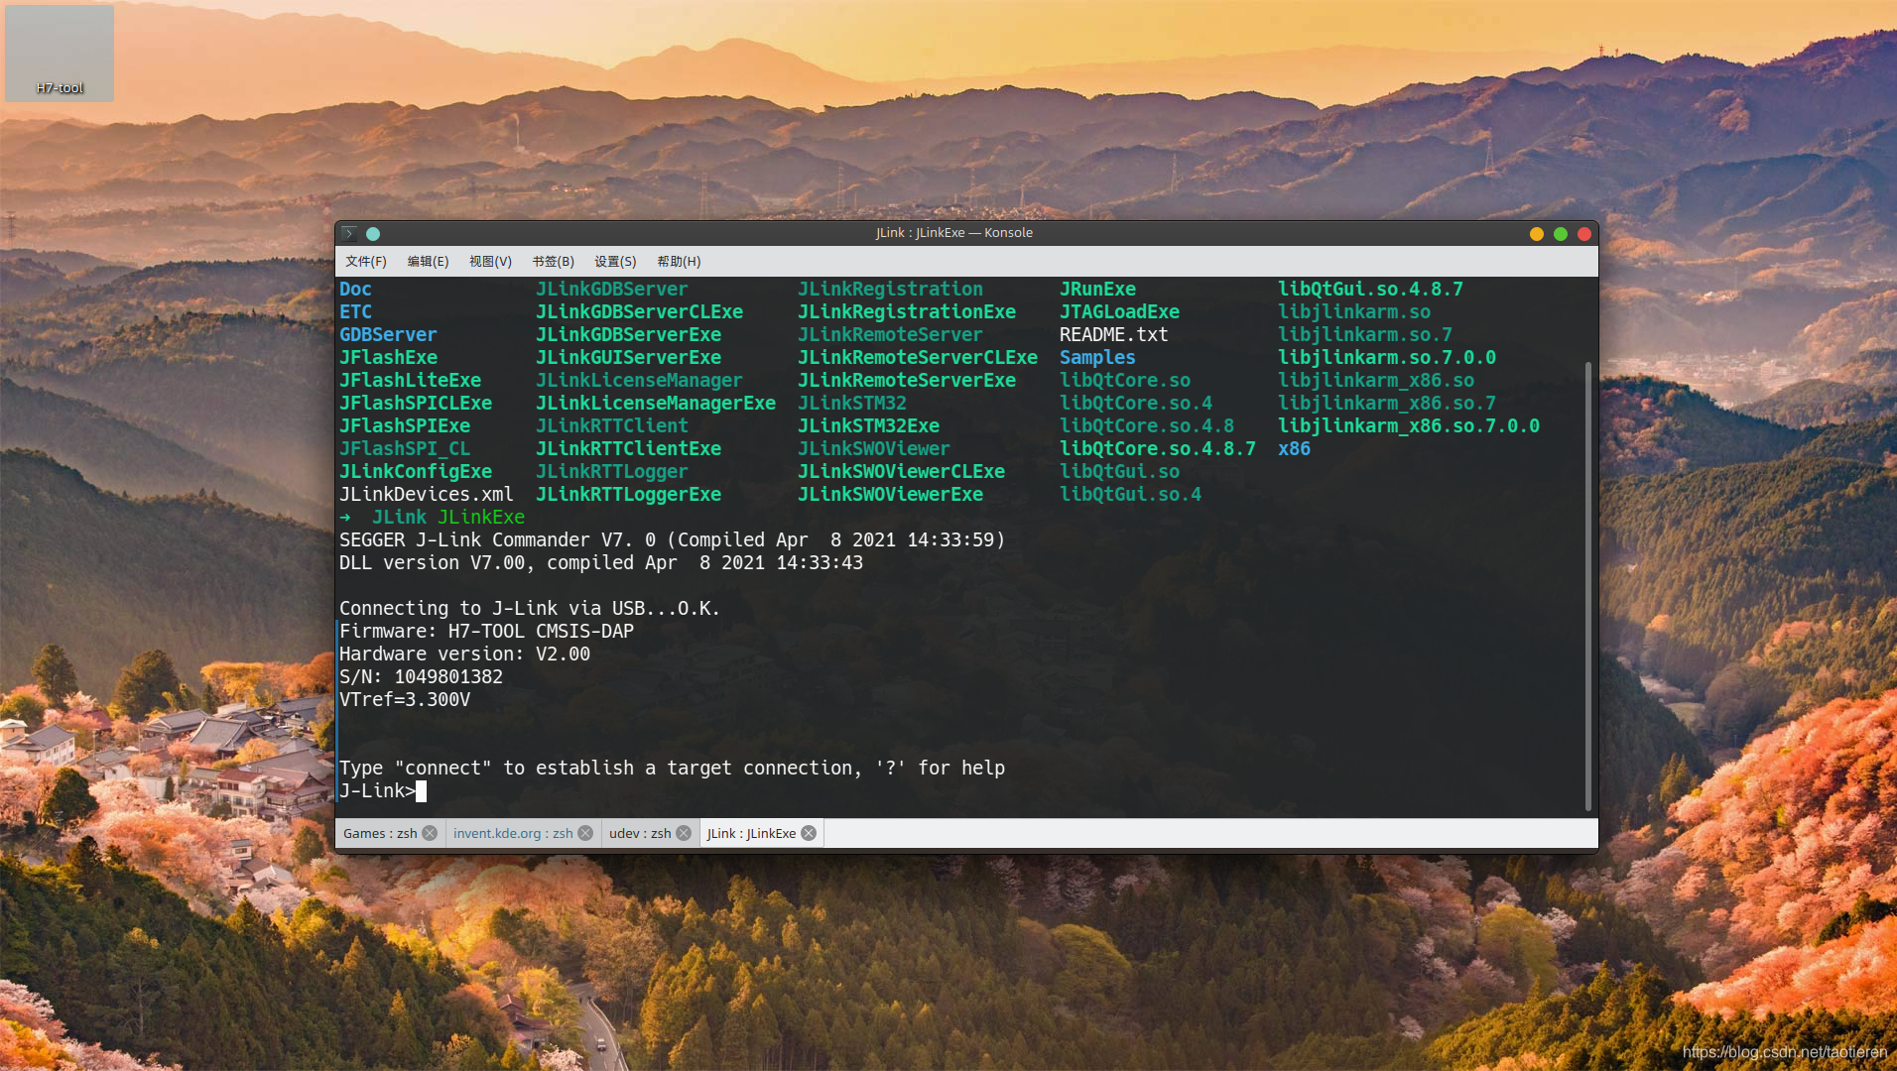Click the Doc directory name
Viewport: 1897px width, 1071px height.
click(x=355, y=290)
